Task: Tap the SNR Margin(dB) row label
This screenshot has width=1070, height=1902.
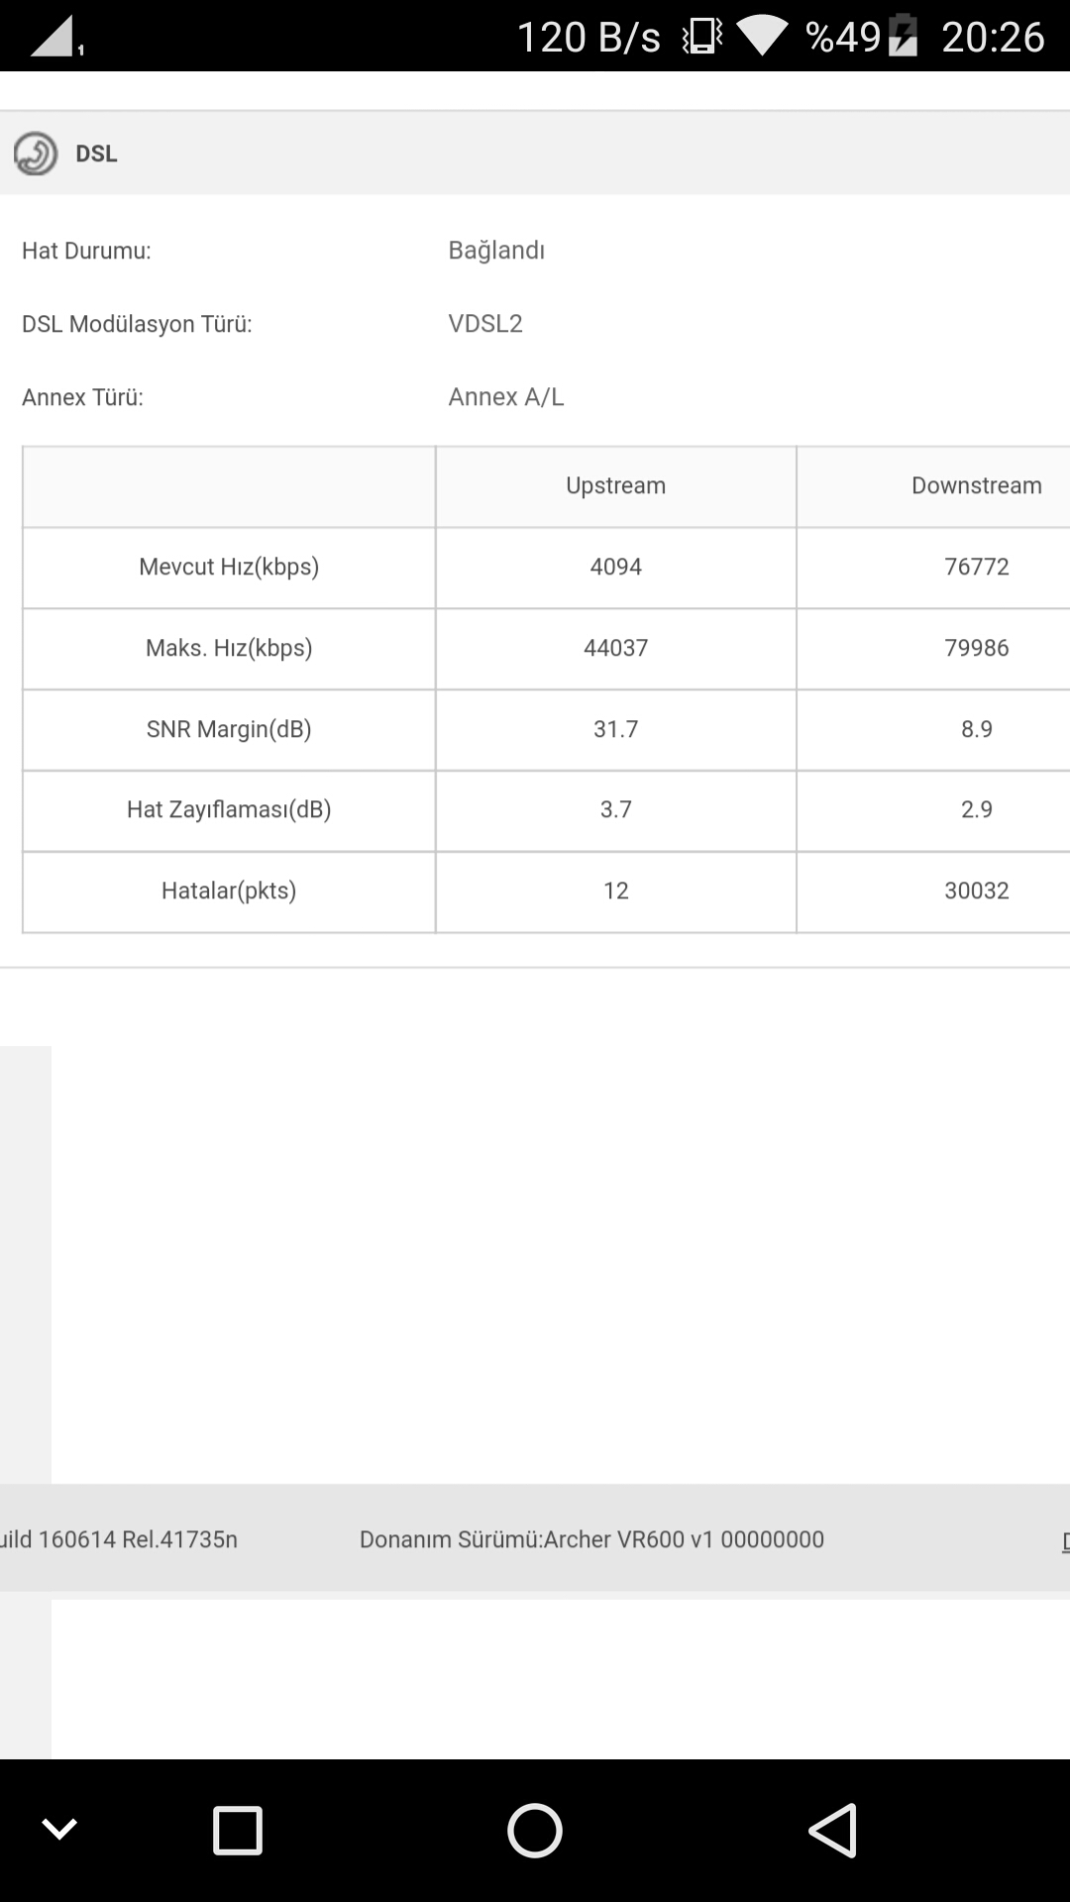Action: (229, 729)
